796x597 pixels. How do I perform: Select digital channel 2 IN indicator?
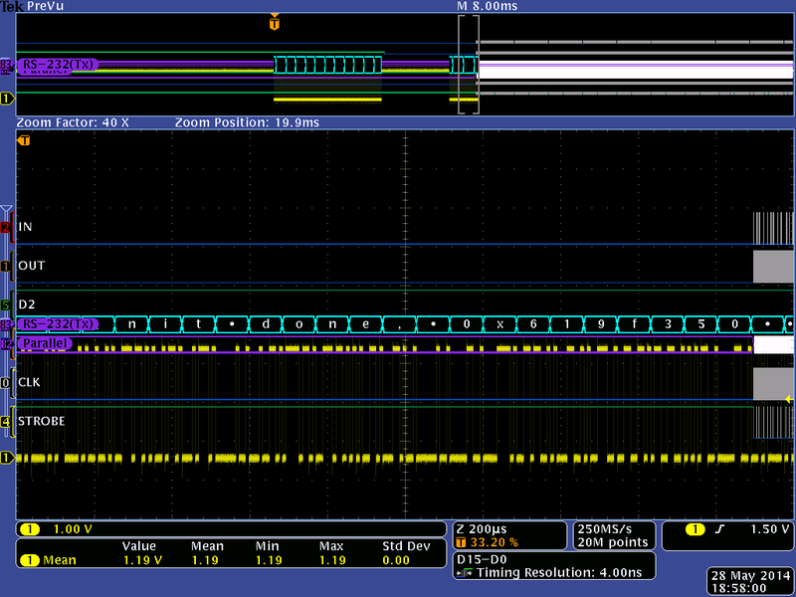click(6, 227)
